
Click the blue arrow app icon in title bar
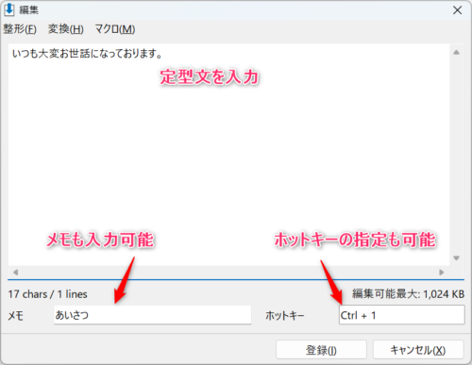coord(8,9)
